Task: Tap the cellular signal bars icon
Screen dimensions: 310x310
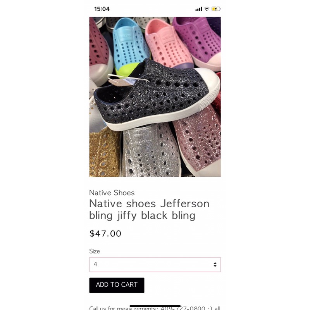Action: pos(199,9)
